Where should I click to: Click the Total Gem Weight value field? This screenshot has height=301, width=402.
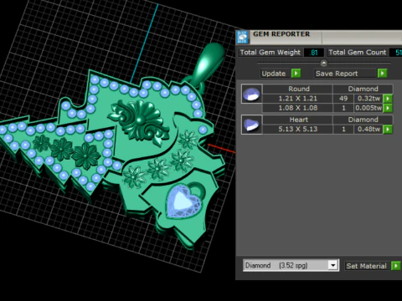(314, 53)
